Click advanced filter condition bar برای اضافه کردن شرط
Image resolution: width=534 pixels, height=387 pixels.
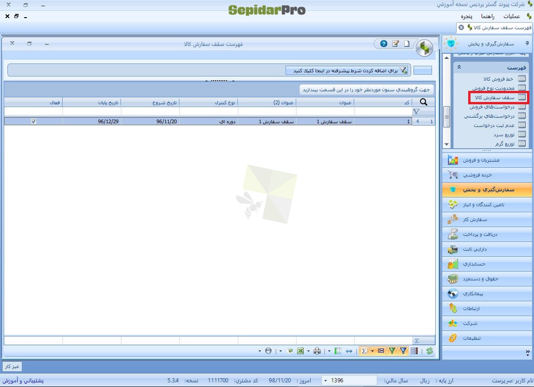click(x=348, y=70)
